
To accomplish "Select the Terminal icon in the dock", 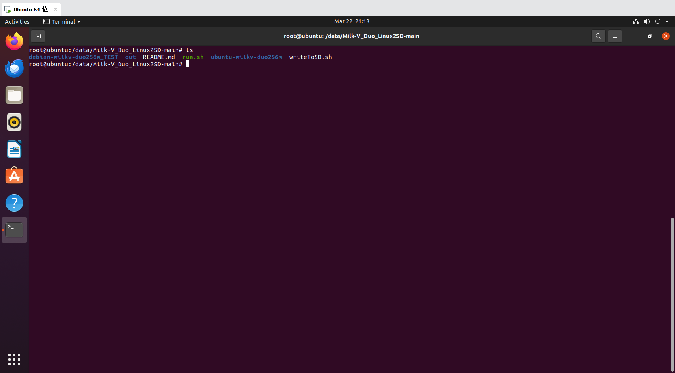I will pos(14,230).
